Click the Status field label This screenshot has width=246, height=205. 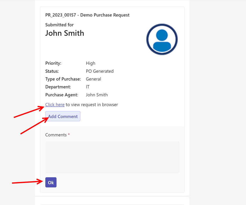tap(52, 71)
